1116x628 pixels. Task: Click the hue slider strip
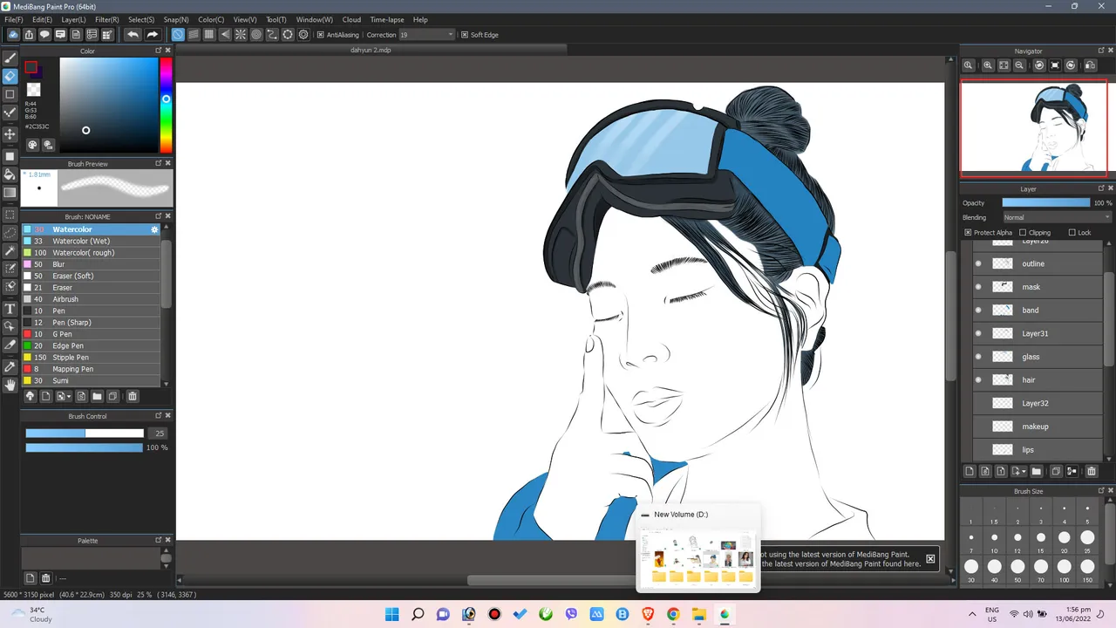coord(166,105)
